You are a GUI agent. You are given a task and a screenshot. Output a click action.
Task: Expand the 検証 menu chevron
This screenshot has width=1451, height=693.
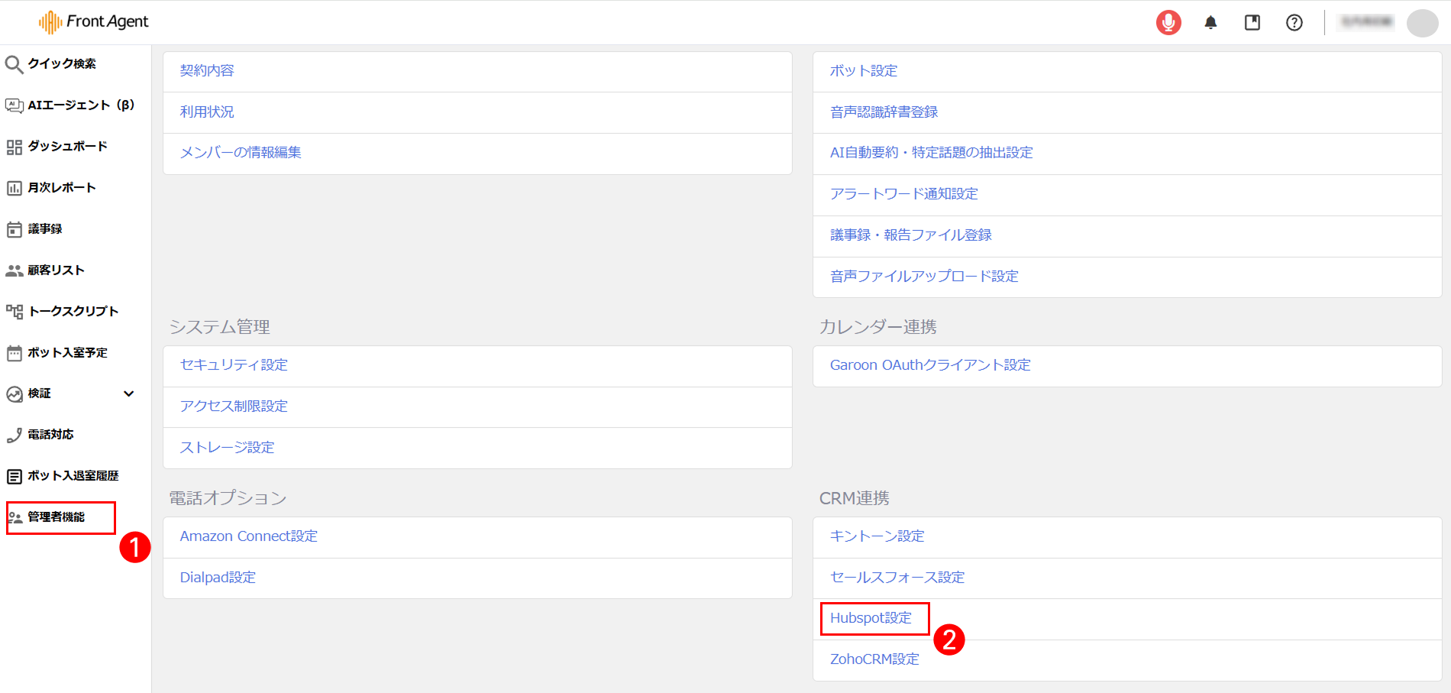point(128,393)
